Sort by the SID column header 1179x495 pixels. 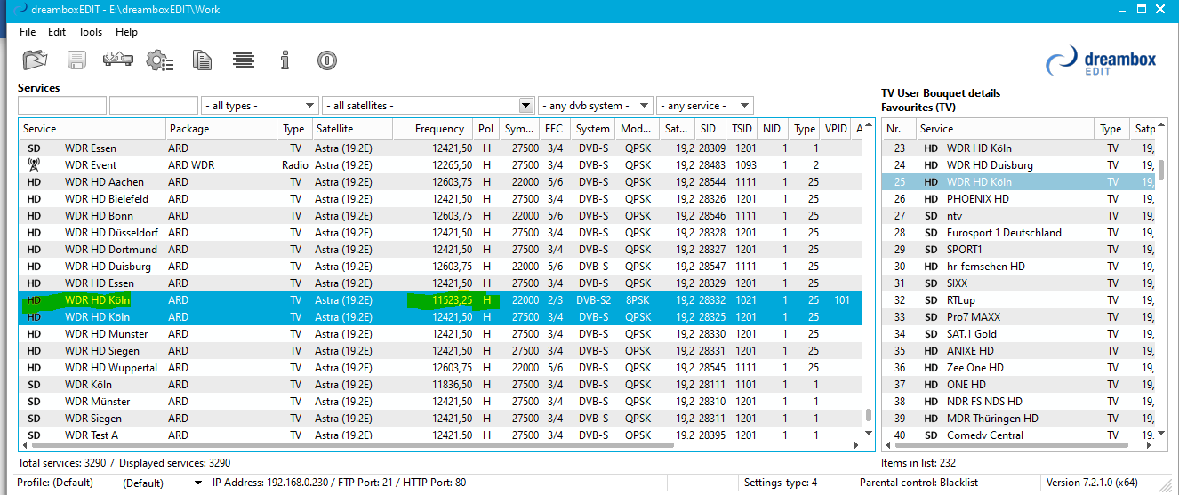[708, 129]
